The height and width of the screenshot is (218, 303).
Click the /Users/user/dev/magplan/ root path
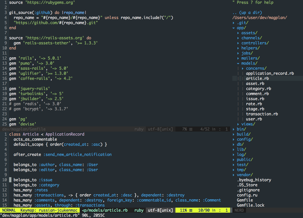coord(259,18)
